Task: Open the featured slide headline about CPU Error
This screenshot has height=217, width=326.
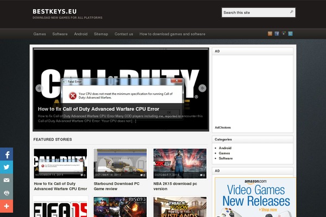Action: coord(98,109)
